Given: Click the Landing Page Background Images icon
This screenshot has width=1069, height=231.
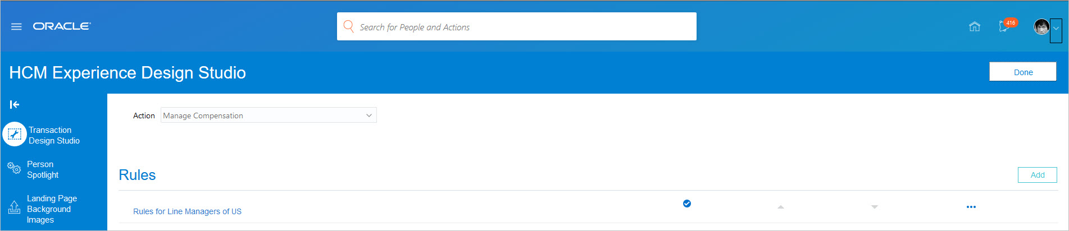Looking at the screenshot, I should pyautogui.click(x=14, y=207).
